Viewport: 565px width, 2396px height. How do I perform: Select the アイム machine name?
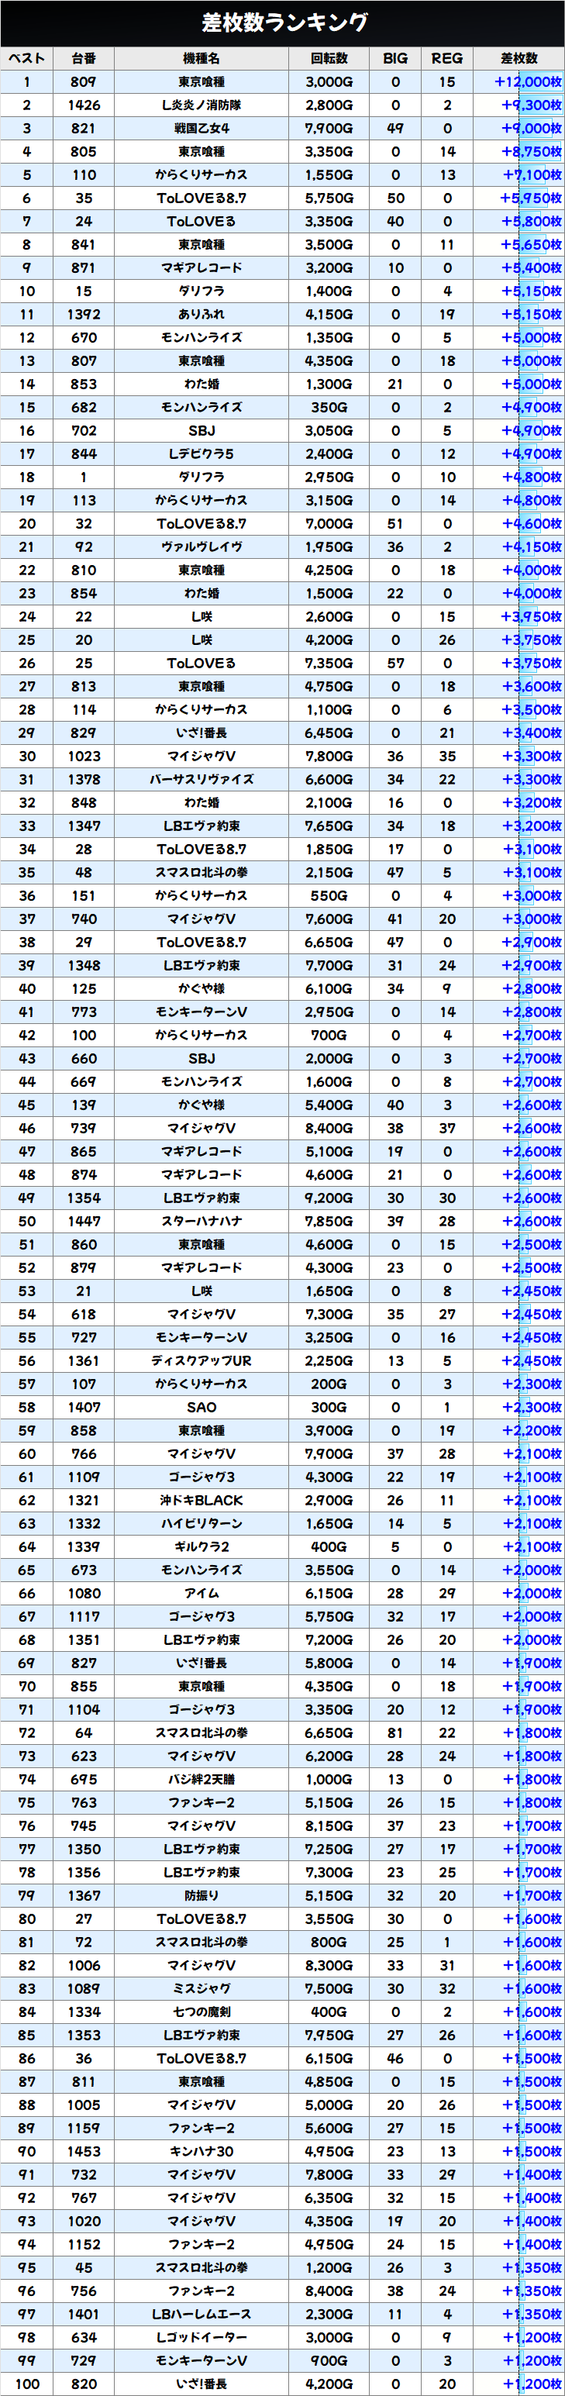coord(202,1593)
